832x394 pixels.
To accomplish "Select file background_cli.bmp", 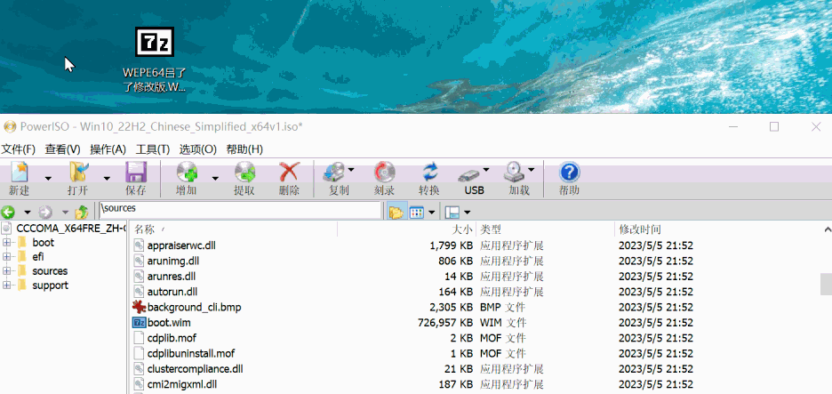I will pos(194,308).
